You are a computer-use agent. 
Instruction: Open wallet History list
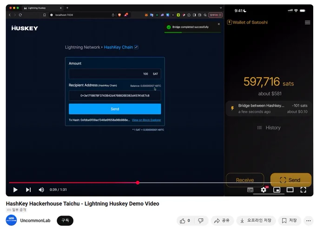tap(269, 128)
